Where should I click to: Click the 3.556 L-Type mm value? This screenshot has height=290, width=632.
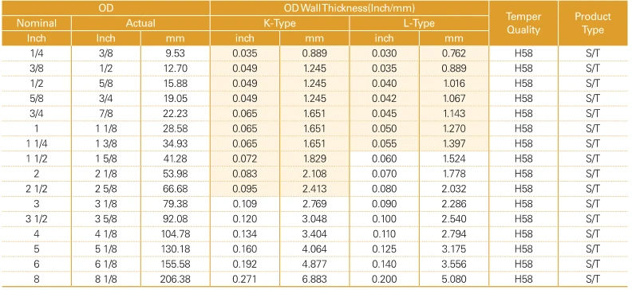click(454, 264)
